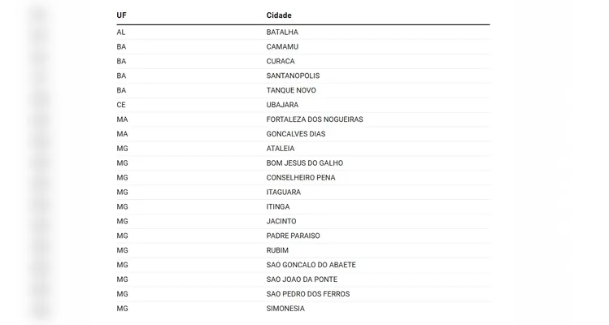Select the CAMAMU row city name
The width and height of the screenshot is (609, 325).
pos(281,46)
